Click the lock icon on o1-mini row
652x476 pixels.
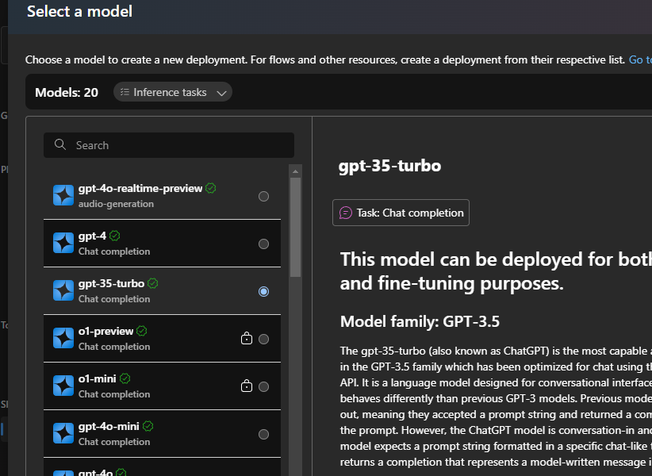coord(247,386)
